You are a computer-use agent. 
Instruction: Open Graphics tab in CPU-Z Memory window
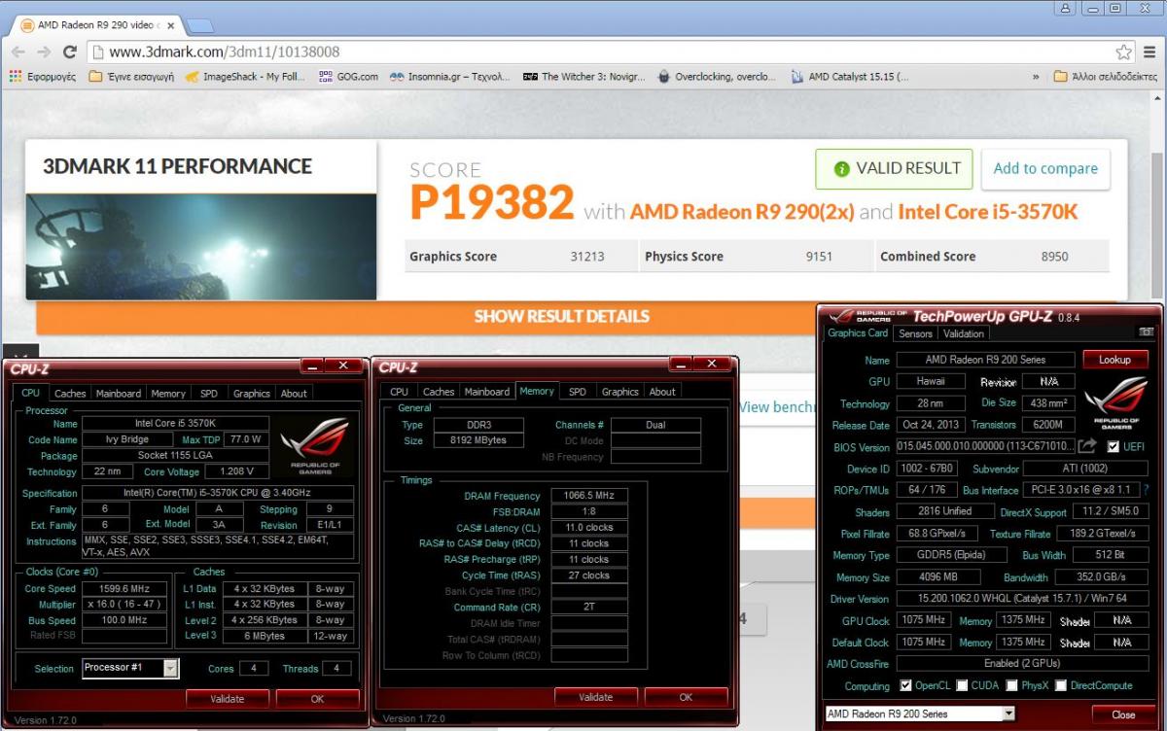point(620,392)
